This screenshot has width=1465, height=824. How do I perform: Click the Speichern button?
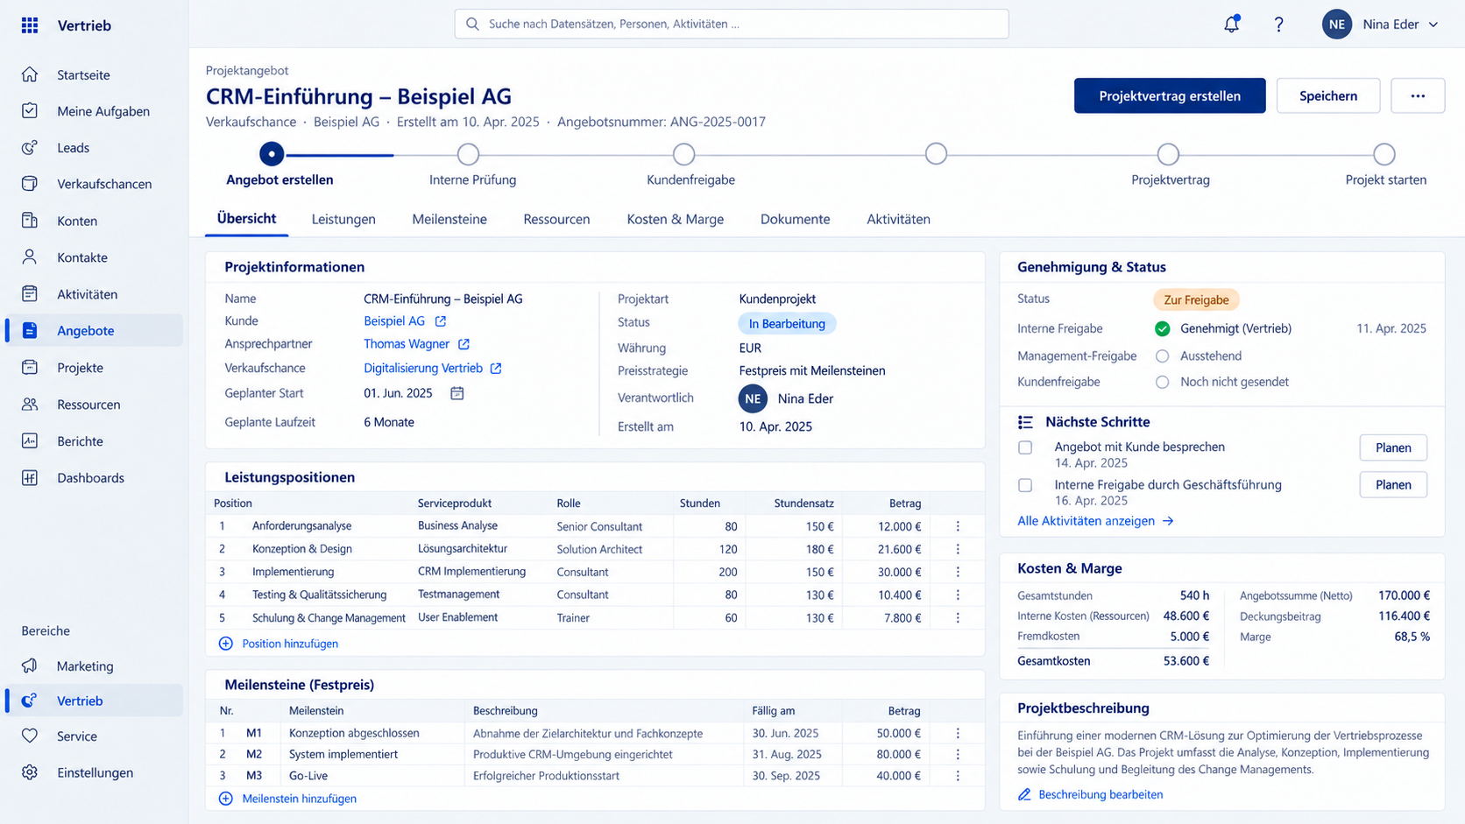pyautogui.click(x=1328, y=95)
